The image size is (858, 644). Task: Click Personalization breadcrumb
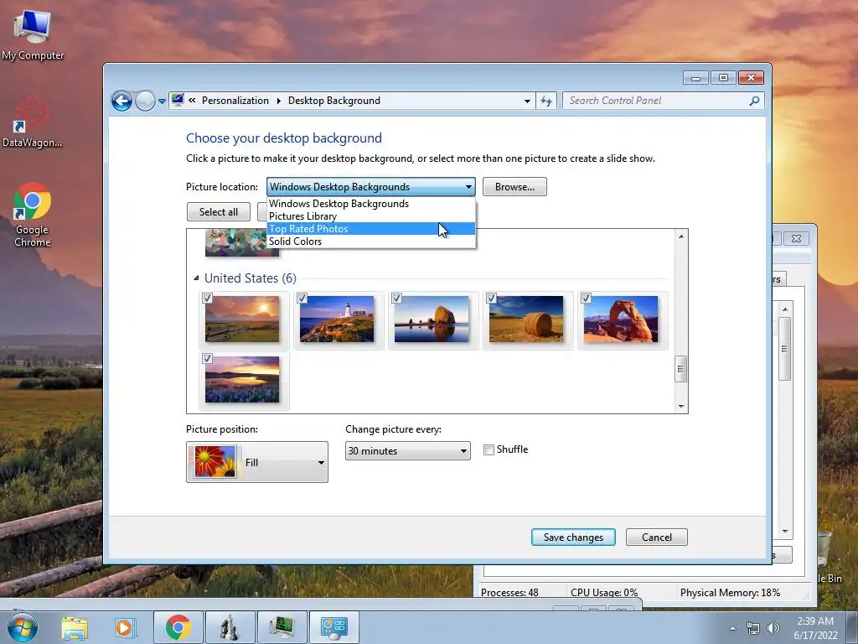click(x=235, y=101)
